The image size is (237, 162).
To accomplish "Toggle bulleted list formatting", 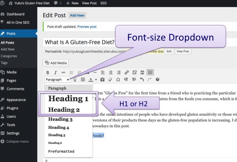I will coord(72,73).
